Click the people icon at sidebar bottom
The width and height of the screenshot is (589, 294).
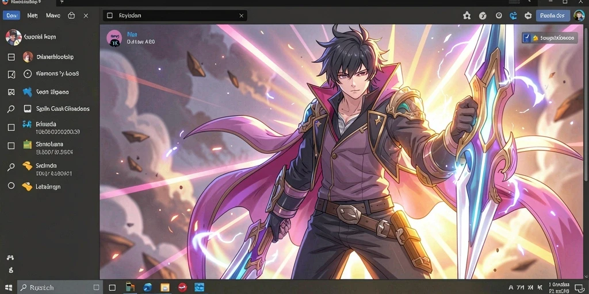click(x=10, y=258)
